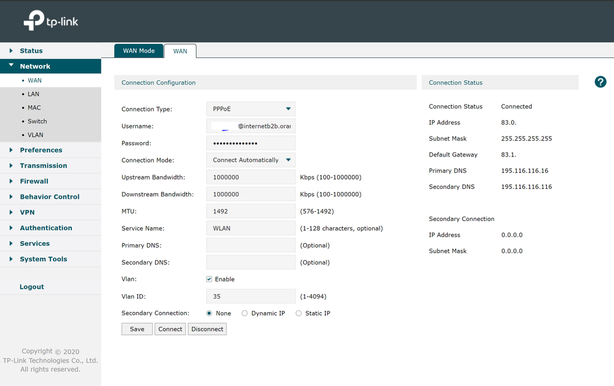Image resolution: width=614 pixels, height=386 pixels.
Task: Click the help question mark icon
Action: coord(600,82)
